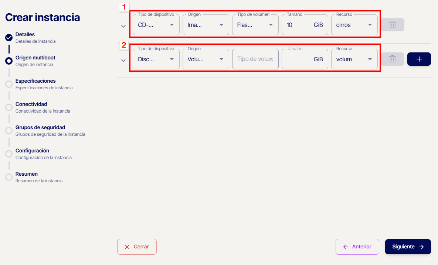Click the Origen multiboot step circle icon
This screenshot has height=265, width=438.
[x=9, y=61]
